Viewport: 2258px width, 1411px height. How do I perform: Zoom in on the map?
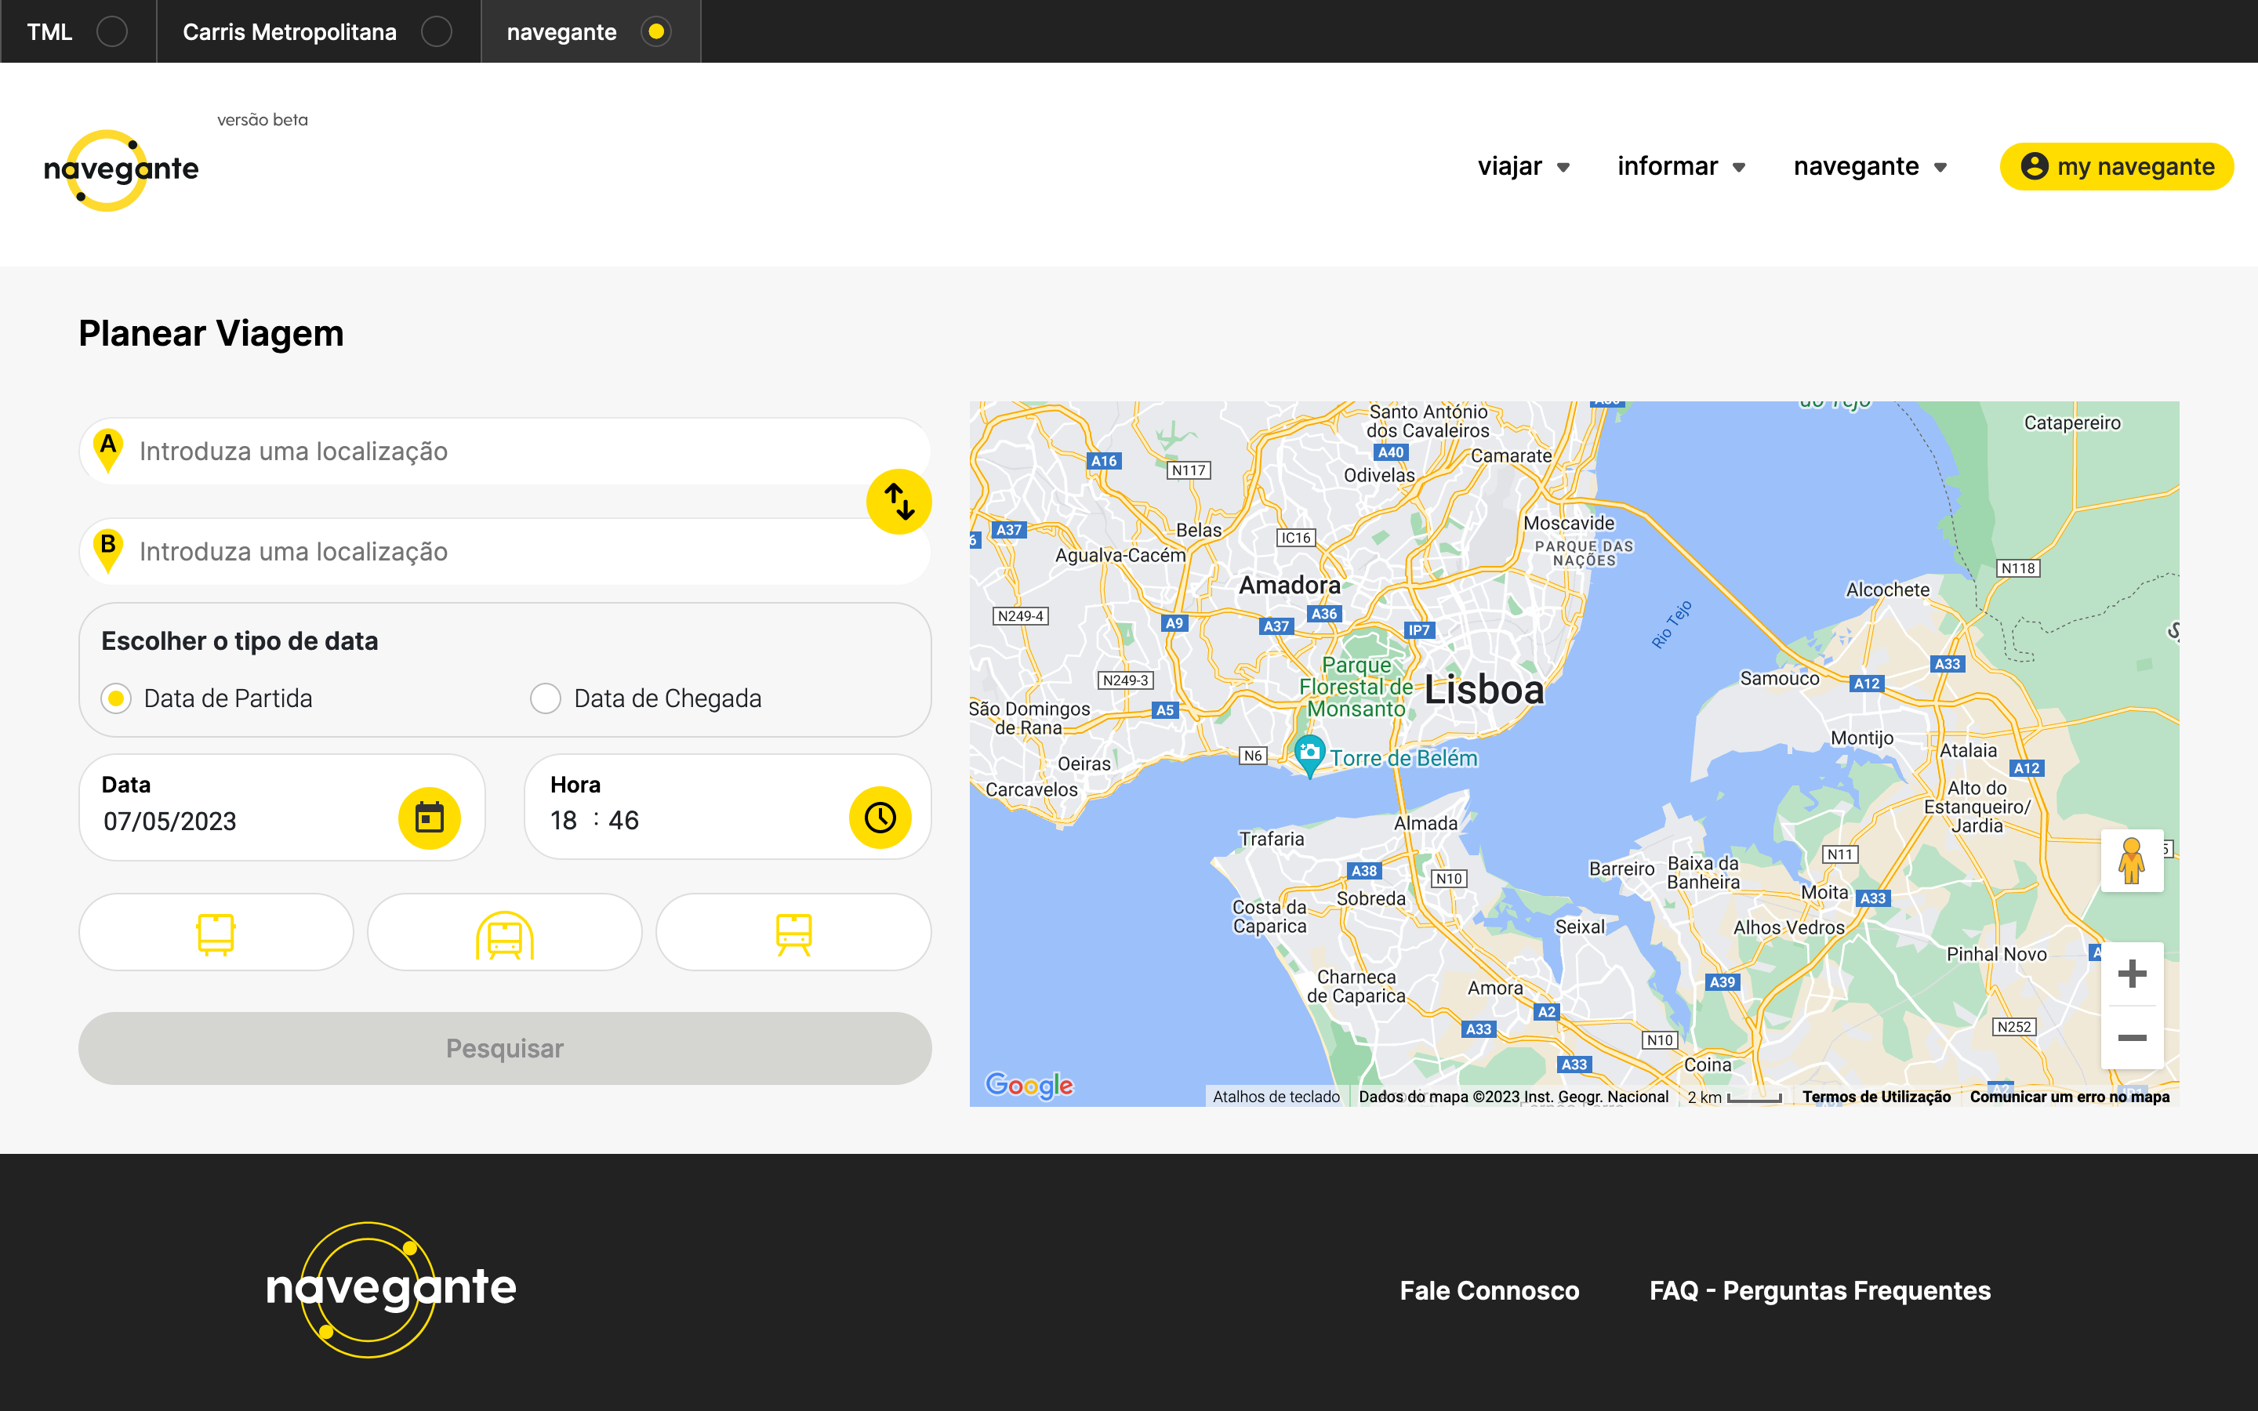(x=2132, y=974)
